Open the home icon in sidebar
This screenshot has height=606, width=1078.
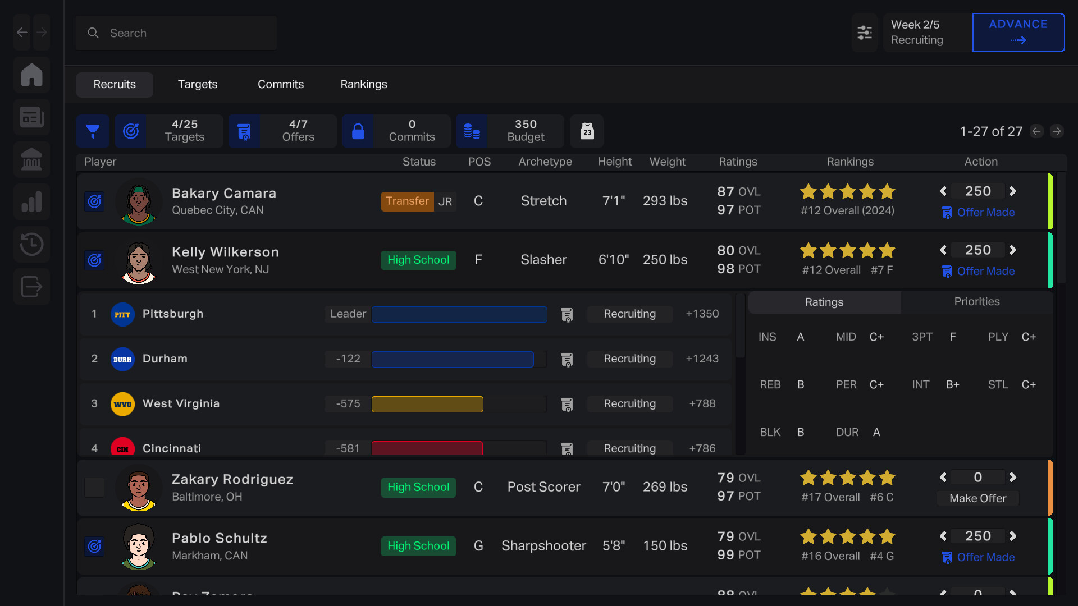pyautogui.click(x=31, y=75)
